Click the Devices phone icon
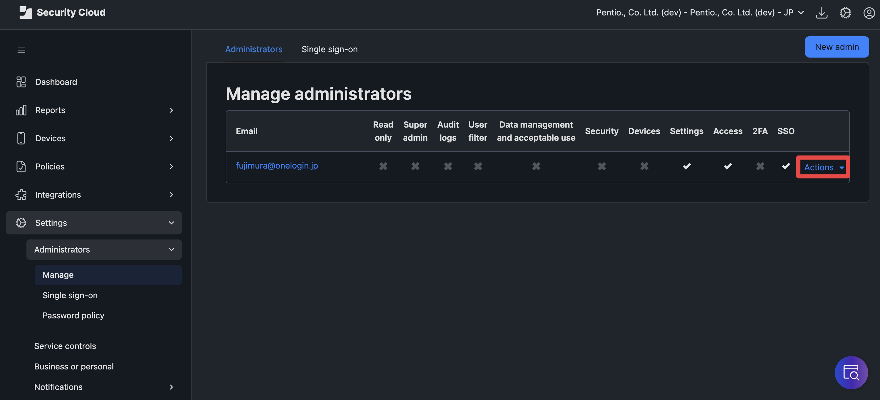880x400 pixels. pyautogui.click(x=21, y=138)
